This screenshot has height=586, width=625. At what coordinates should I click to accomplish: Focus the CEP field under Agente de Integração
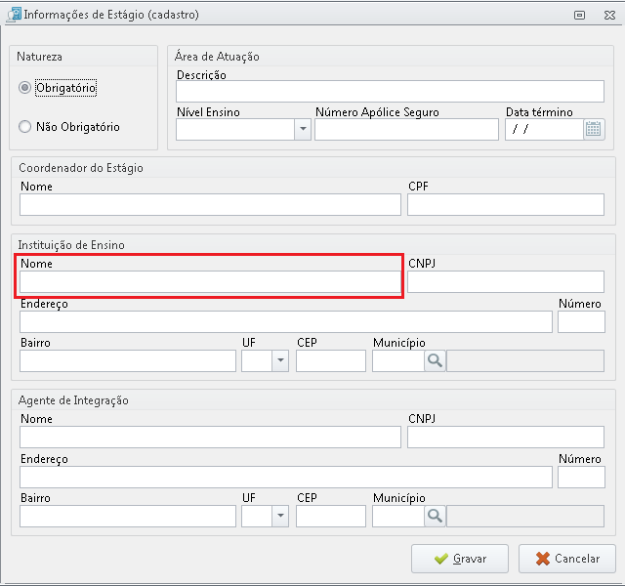click(x=331, y=517)
